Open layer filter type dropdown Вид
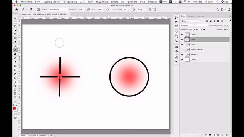Viewport: 244px width, 137px height. [190, 21]
